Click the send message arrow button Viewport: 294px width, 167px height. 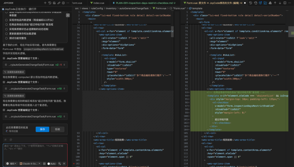[x=64, y=164]
